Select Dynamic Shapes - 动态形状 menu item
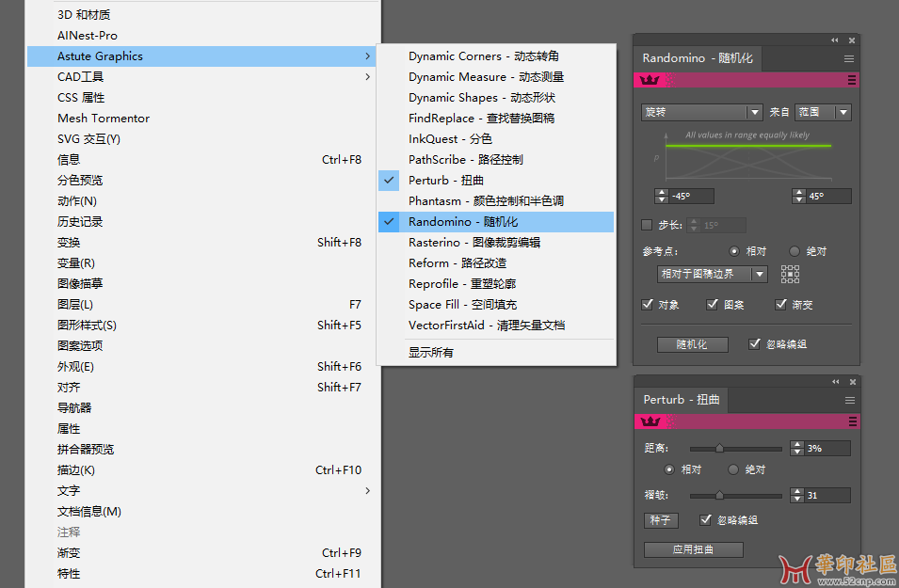 496,98
